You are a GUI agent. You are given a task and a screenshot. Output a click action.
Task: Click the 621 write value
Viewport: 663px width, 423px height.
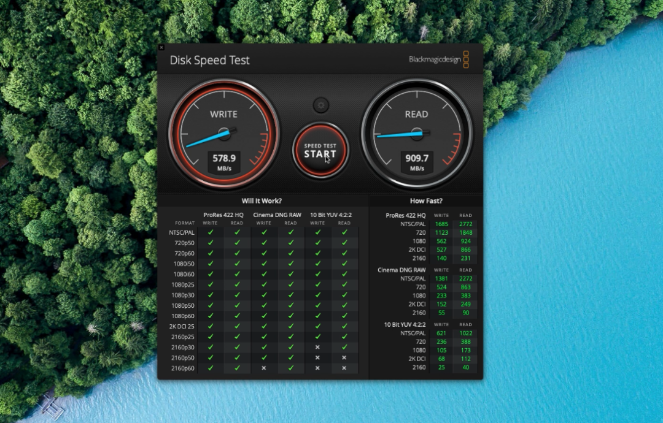[441, 333]
